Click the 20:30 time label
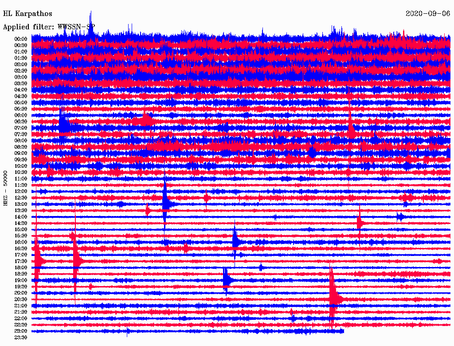This screenshot has width=454, height=346. click(x=21, y=299)
